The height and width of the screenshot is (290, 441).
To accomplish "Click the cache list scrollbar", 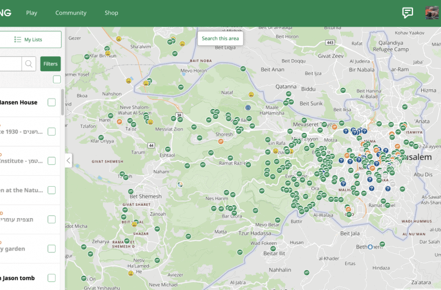I will tap(63, 101).
